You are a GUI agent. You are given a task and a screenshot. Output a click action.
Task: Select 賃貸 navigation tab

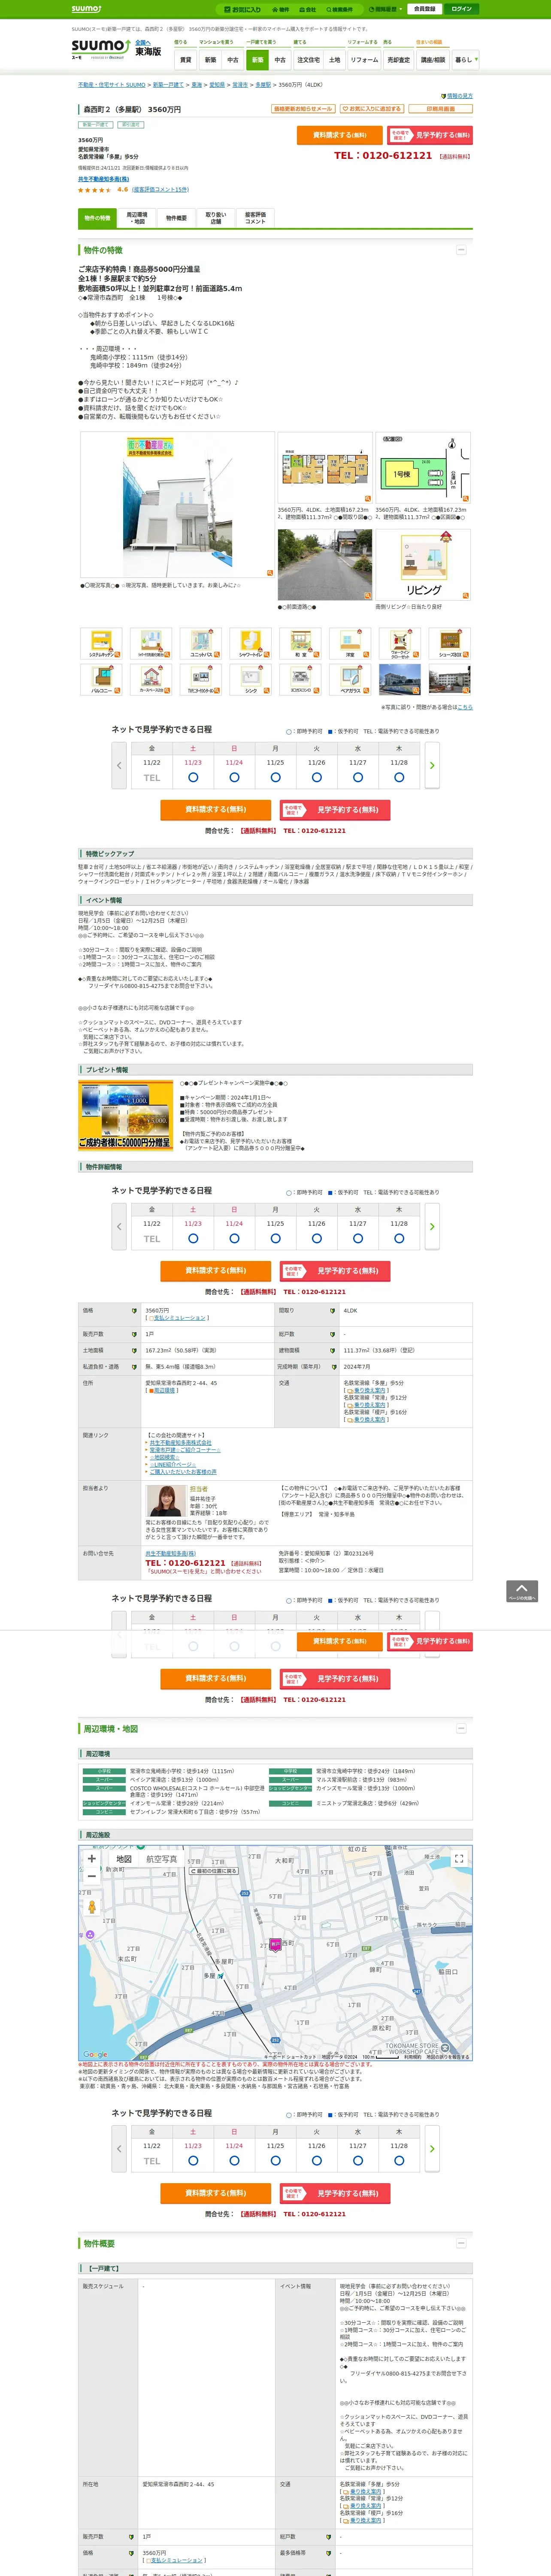[x=185, y=60]
